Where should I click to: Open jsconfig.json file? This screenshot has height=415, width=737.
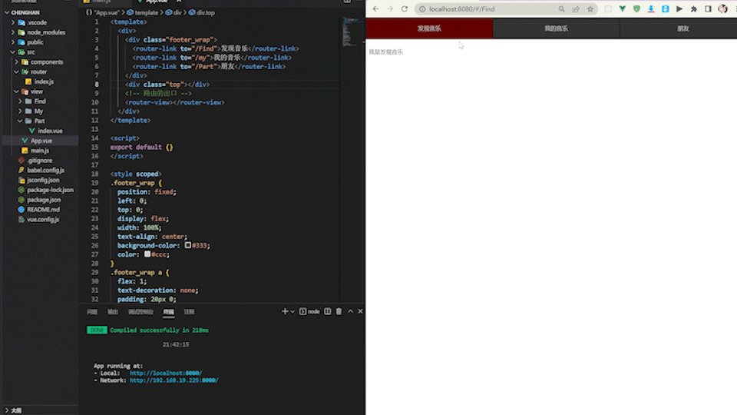click(43, 180)
